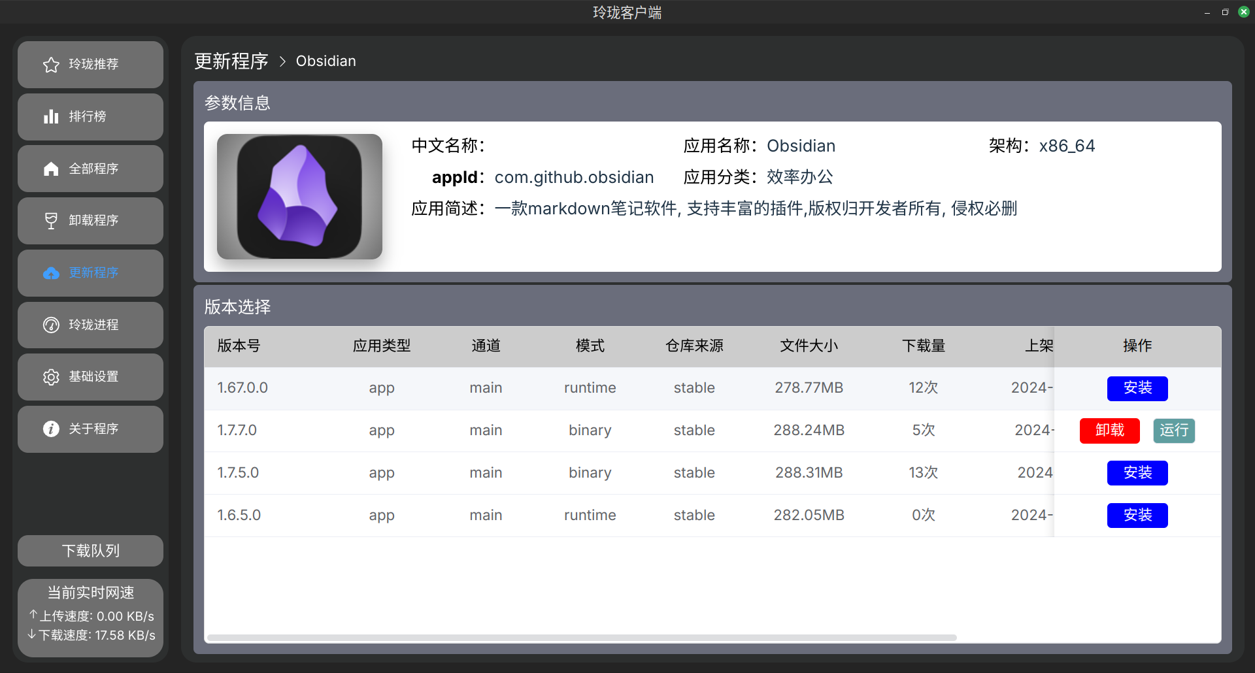This screenshot has height=673, width=1255.
Task: Select the version cell 1.67.0.0
Action: 243,388
